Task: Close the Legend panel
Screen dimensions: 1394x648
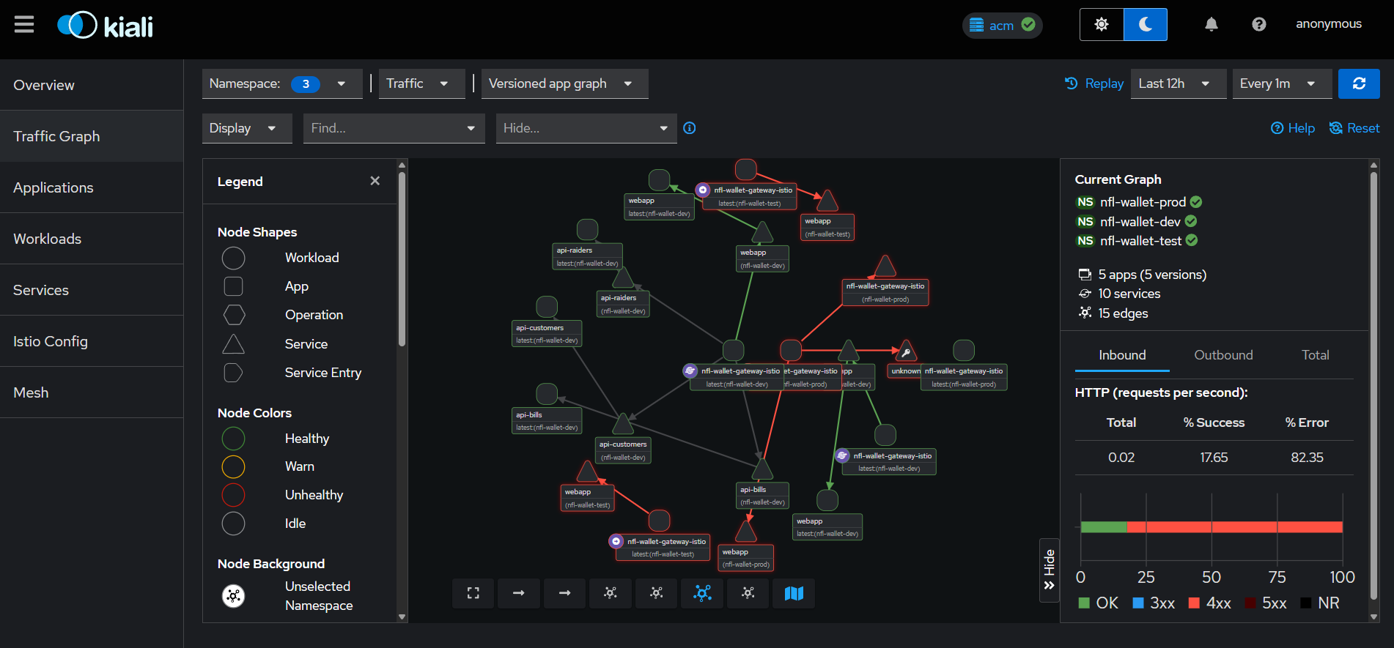Action: [x=375, y=181]
